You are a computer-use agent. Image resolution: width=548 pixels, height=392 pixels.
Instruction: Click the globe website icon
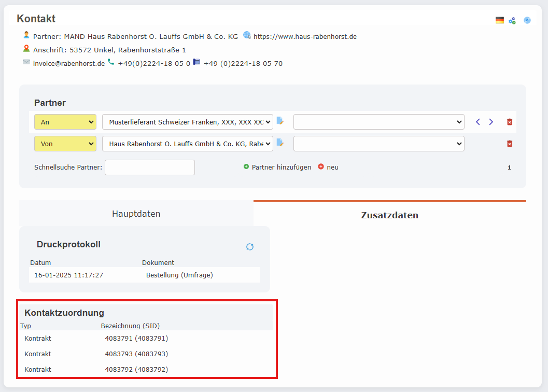247,36
